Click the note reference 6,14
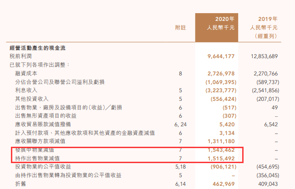This screenshot has height=189, width=295. [180, 184]
